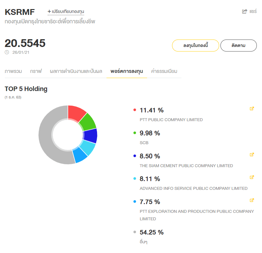The width and height of the screenshot is (262, 253).
Task: Open external link for The Siam Cement holding
Action: 252,155
